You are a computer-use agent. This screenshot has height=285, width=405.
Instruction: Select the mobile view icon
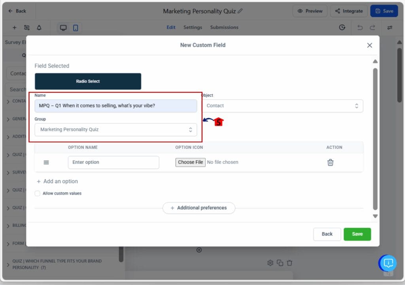[x=76, y=28]
